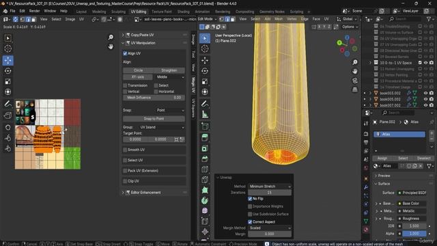Select the 3D viewport Rotate tool
This screenshot has width=437, height=246.
(x=205, y=71)
